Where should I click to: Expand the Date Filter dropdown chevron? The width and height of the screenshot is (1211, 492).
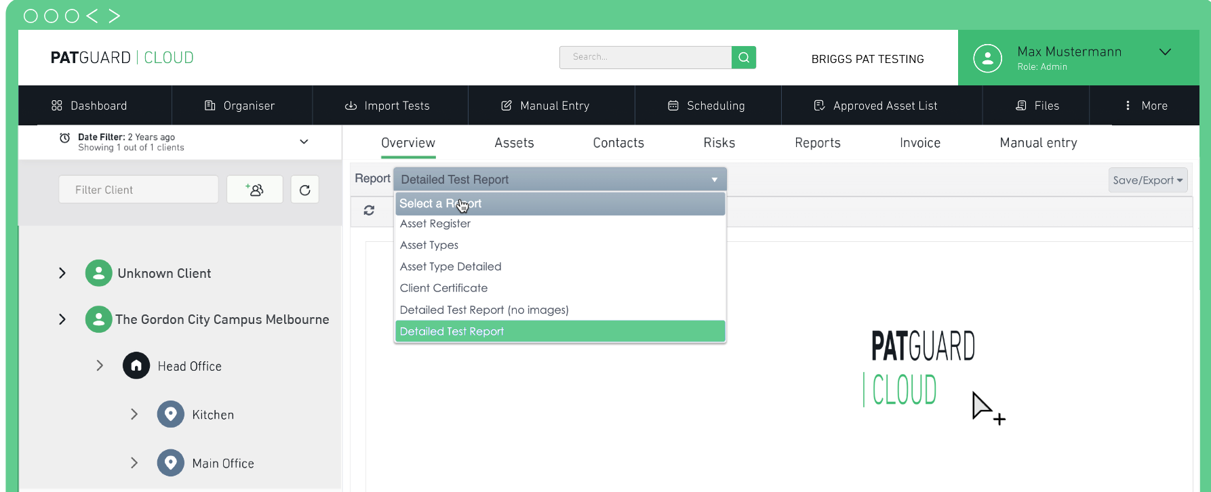[x=304, y=142]
